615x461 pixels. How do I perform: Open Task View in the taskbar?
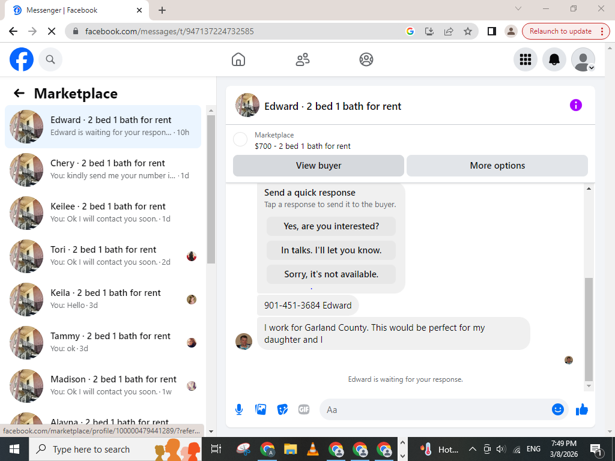[216, 449]
